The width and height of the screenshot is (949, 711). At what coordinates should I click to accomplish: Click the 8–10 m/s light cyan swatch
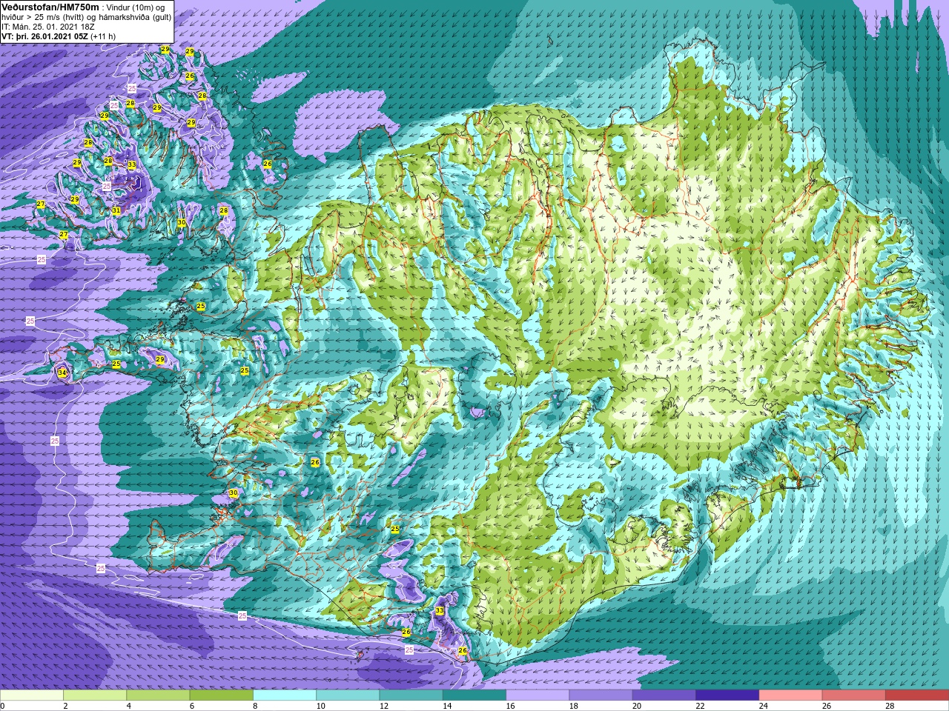pyautogui.click(x=285, y=695)
